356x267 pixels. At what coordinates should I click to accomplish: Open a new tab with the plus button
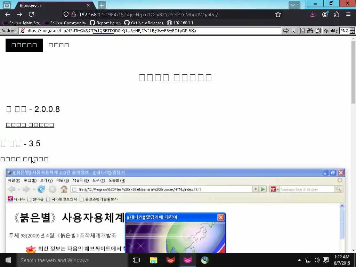coord(102,5)
